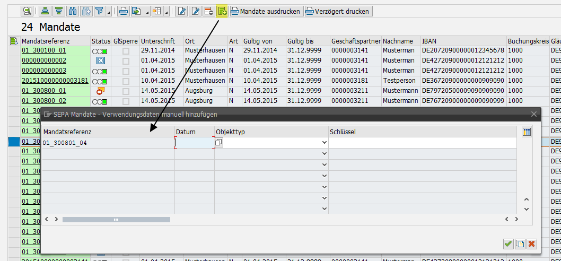Viewport: 561px width, 261px height.
Task: Click the dialog's horizontal scrollbar thumb
Action: tap(116, 219)
